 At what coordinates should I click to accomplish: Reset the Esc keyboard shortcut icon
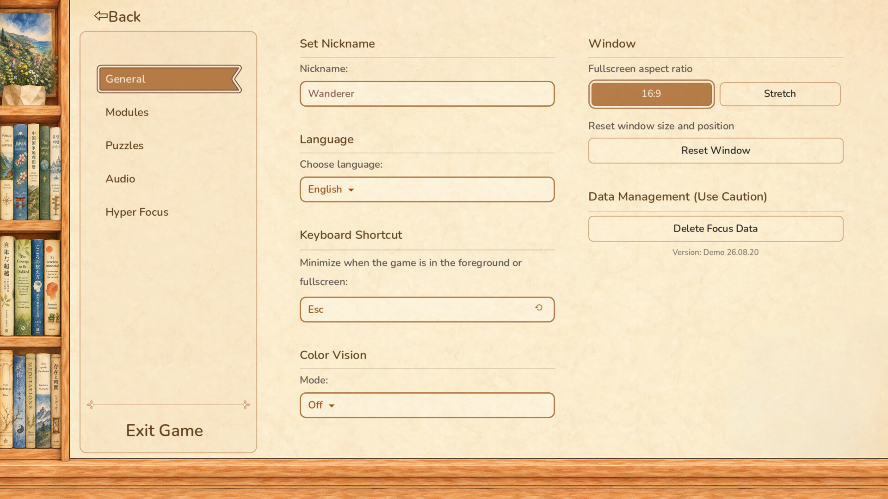point(539,308)
